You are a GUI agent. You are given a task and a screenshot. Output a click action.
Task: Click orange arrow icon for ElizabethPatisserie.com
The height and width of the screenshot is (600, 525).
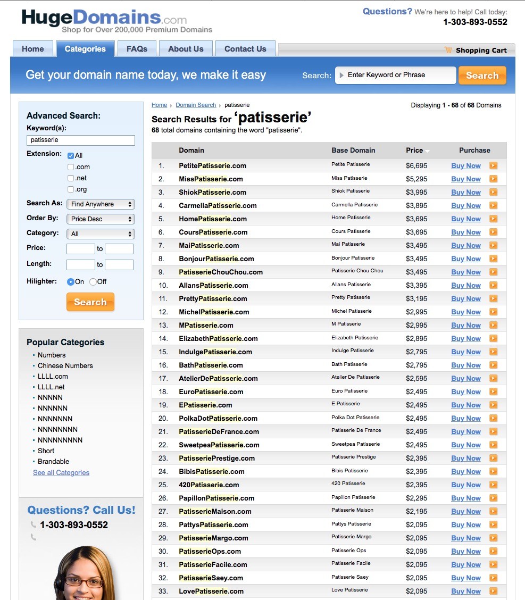pos(493,338)
